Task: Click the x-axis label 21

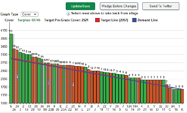Action: (x=145, y=110)
